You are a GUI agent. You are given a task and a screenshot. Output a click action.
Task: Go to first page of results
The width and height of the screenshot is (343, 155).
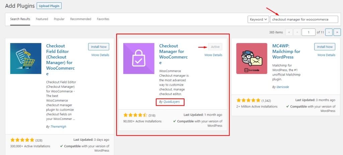coord(289,32)
